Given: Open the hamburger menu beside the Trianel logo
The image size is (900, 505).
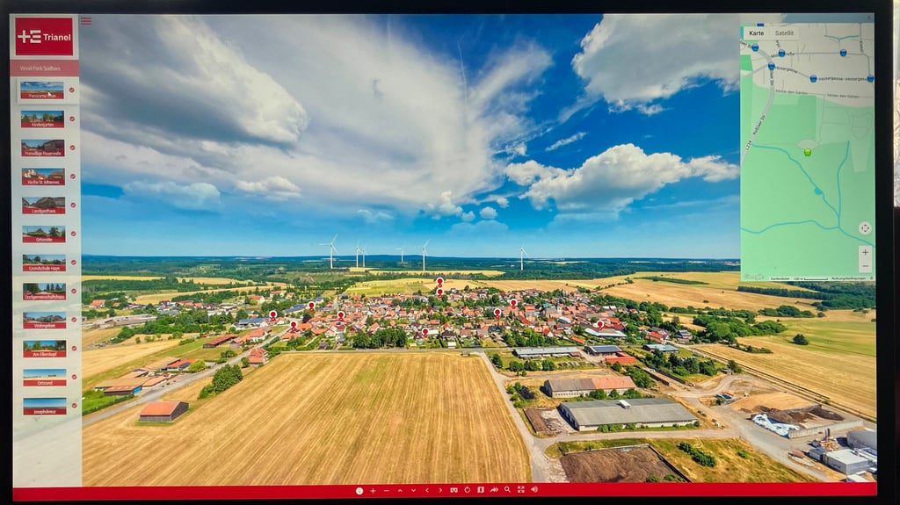Looking at the screenshot, I should (86, 21).
